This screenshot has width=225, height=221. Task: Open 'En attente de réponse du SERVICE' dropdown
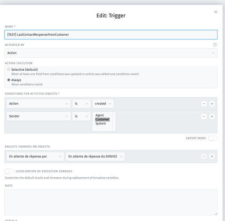(95, 156)
